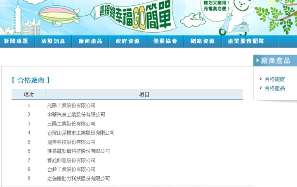Select 冠美科技股份有限公司 row text
297x187 pixels.
point(71,142)
